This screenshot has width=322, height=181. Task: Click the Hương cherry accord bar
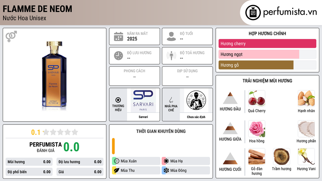[267, 43]
